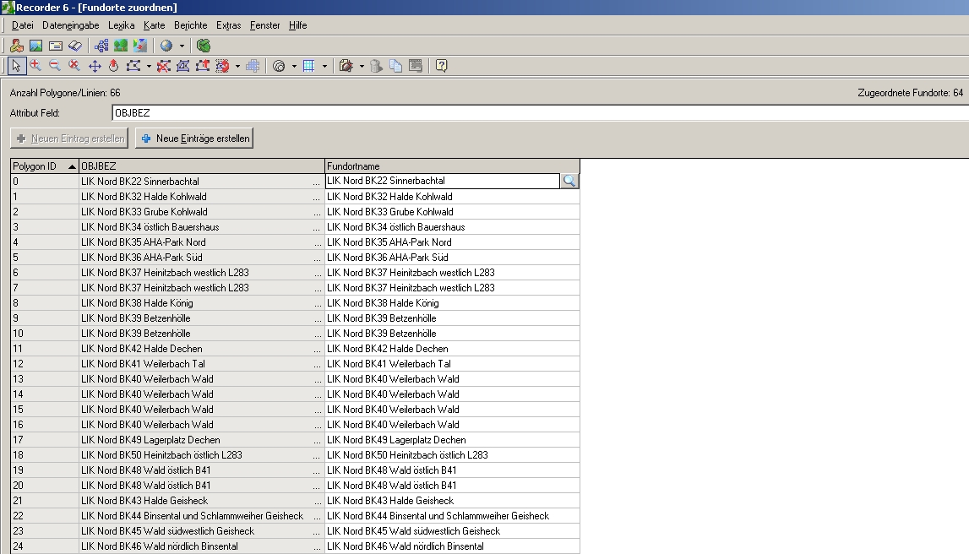Select Fundortname 'LIK Nord BK43 Halde Geisheck'
This screenshot has height=554, width=969.
(x=452, y=501)
